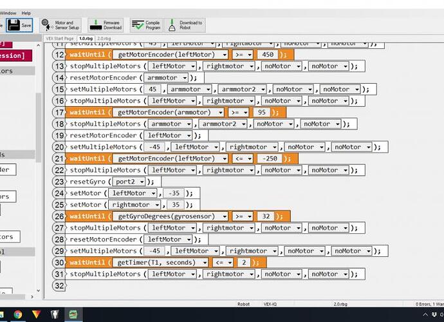The image size is (444, 322).
Task: Open leftMotor dropdown on line 13
Action: pyautogui.click(x=172, y=66)
